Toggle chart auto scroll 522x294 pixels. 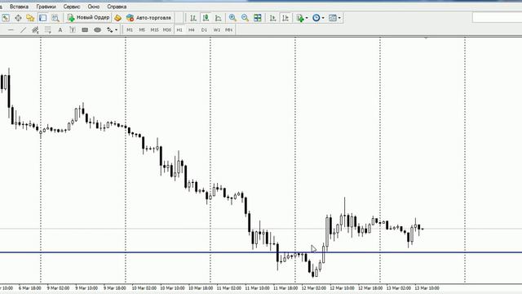[x=272, y=18]
